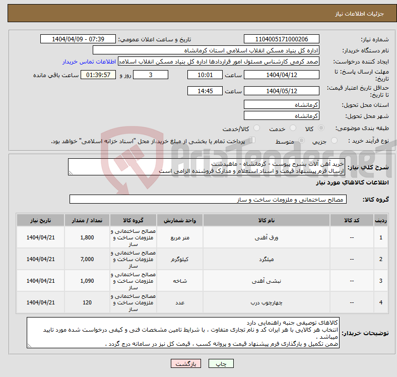Click the جزئیات اطلاعات نیاز page header
Screen dimensions: 397x377
359,14
